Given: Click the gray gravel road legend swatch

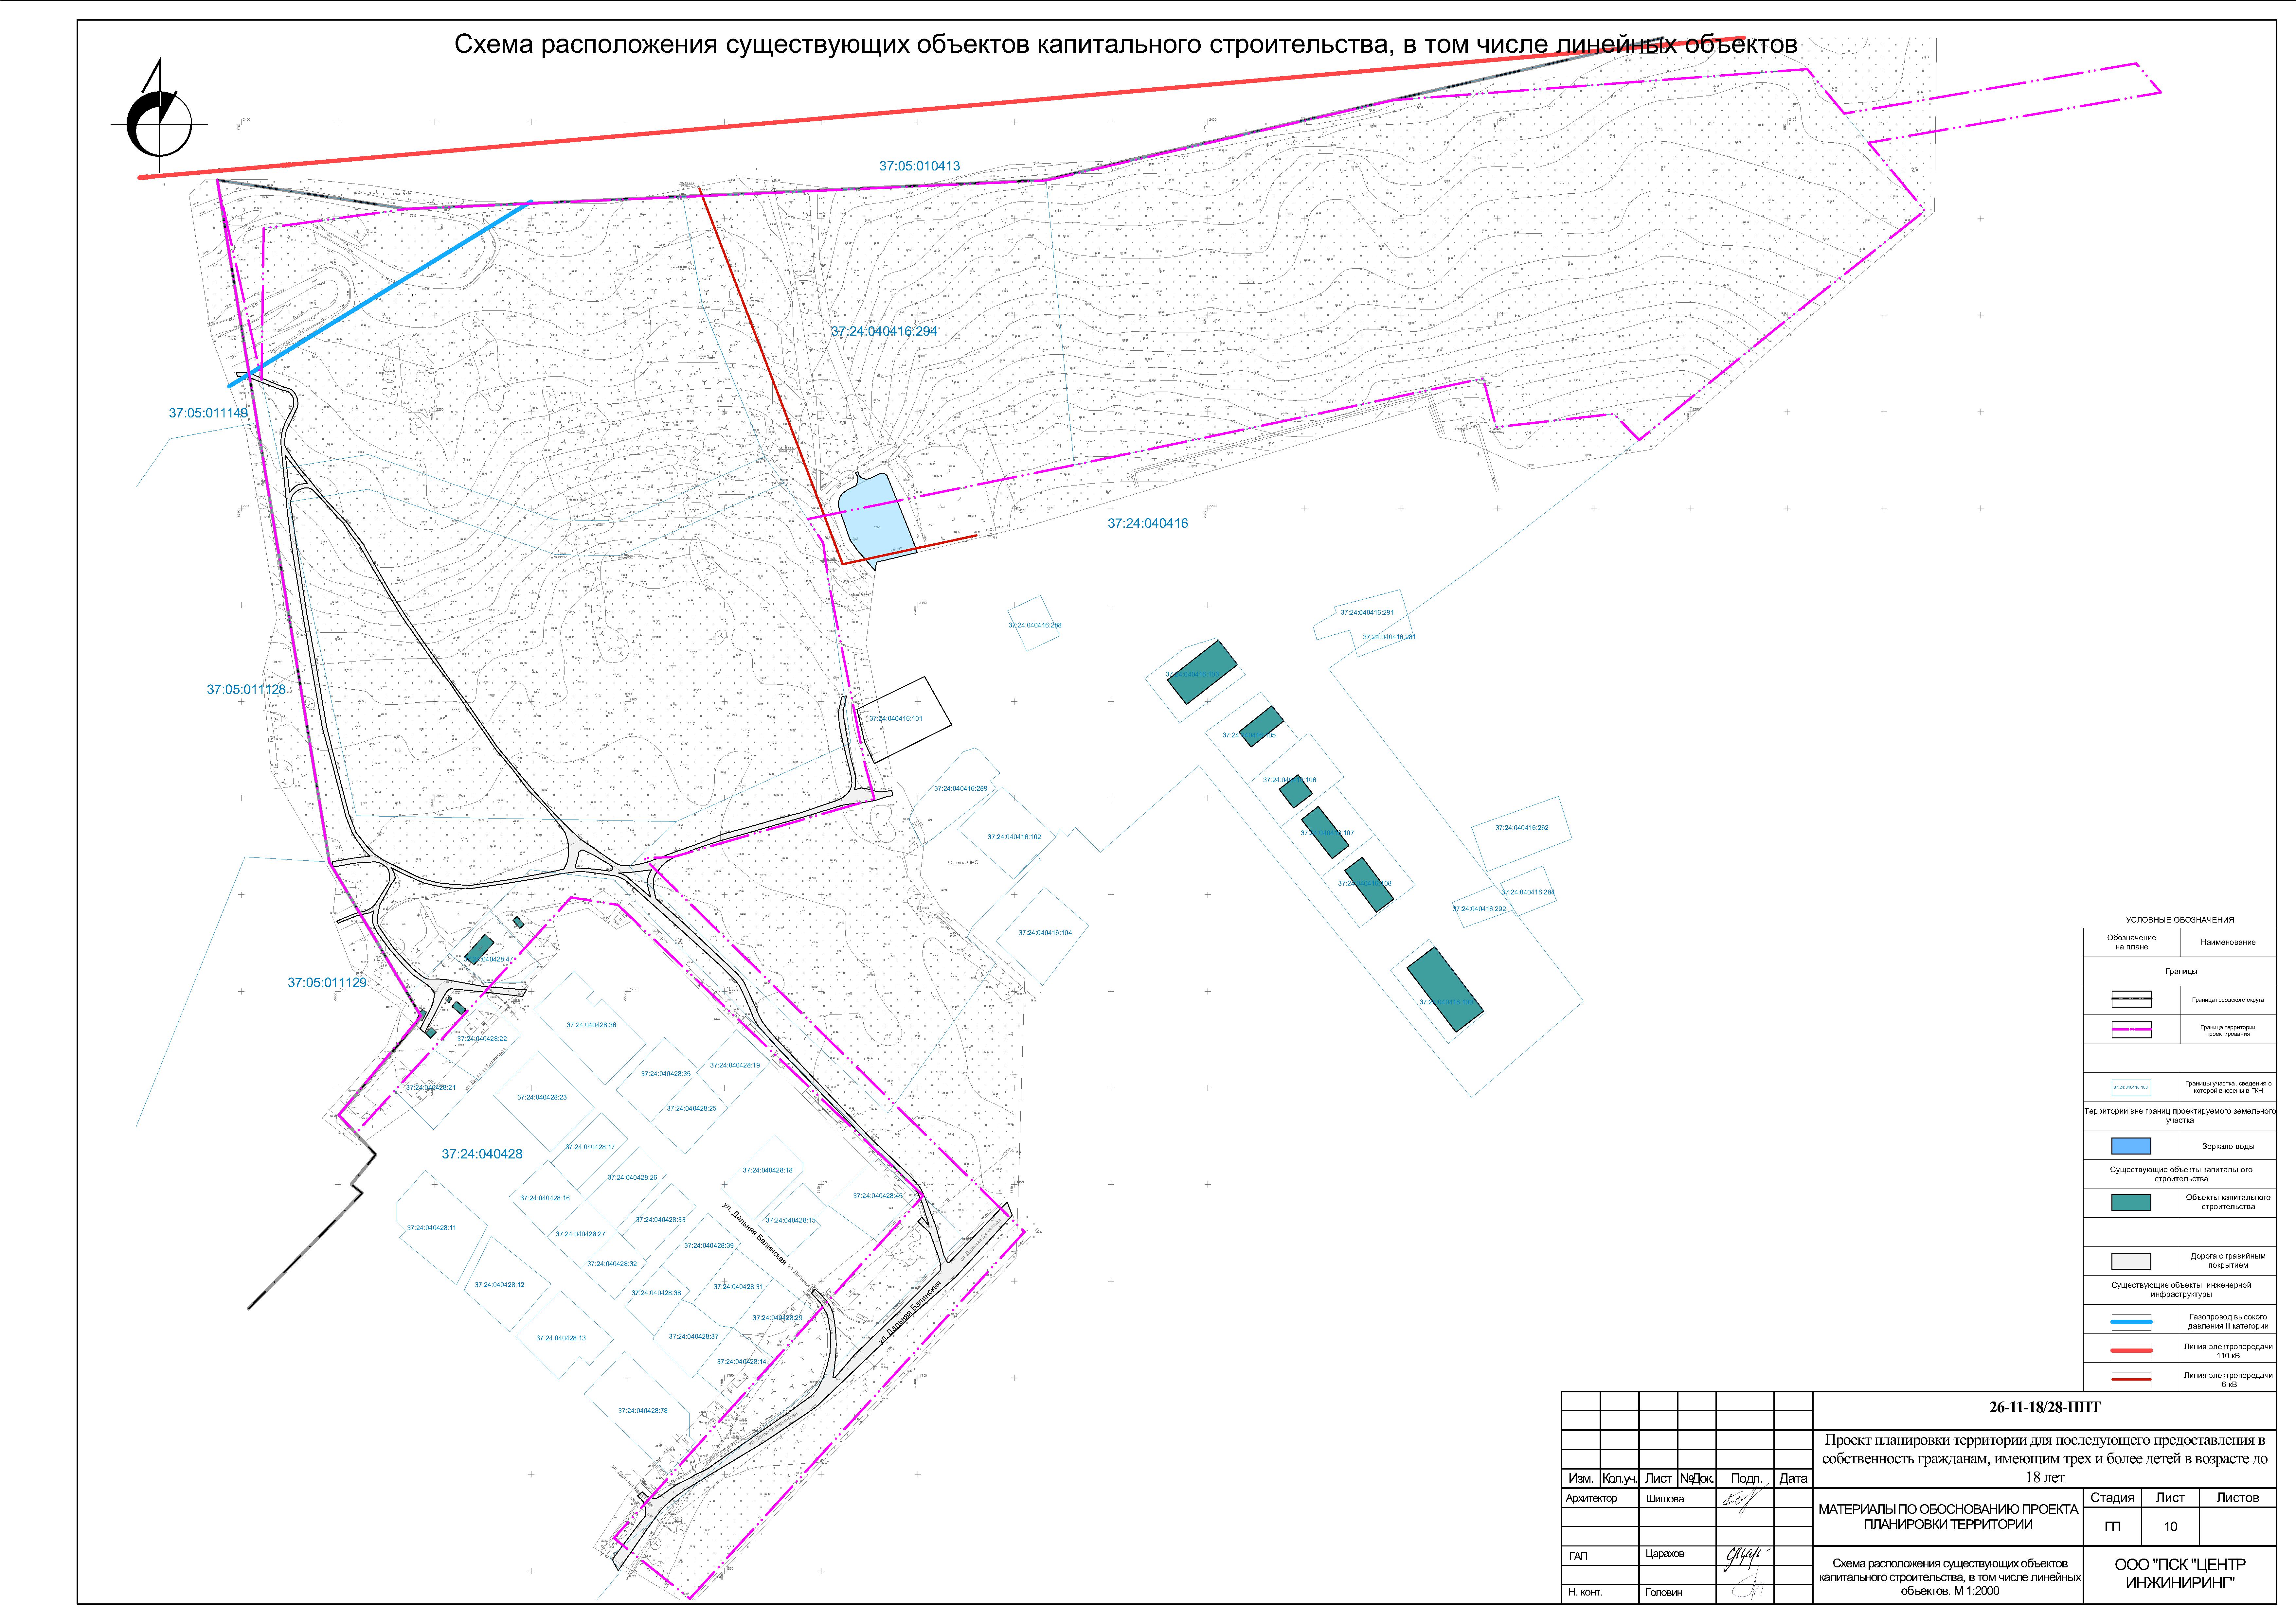Looking at the screenshot, I should [2131, 1261].
